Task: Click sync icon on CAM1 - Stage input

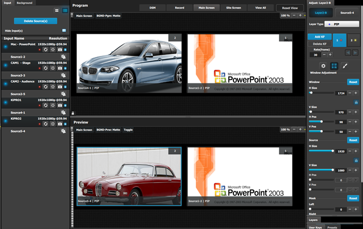Action: (x=46, y=68)
